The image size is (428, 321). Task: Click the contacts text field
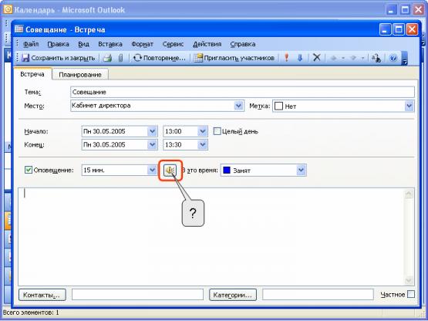point(138,295)
